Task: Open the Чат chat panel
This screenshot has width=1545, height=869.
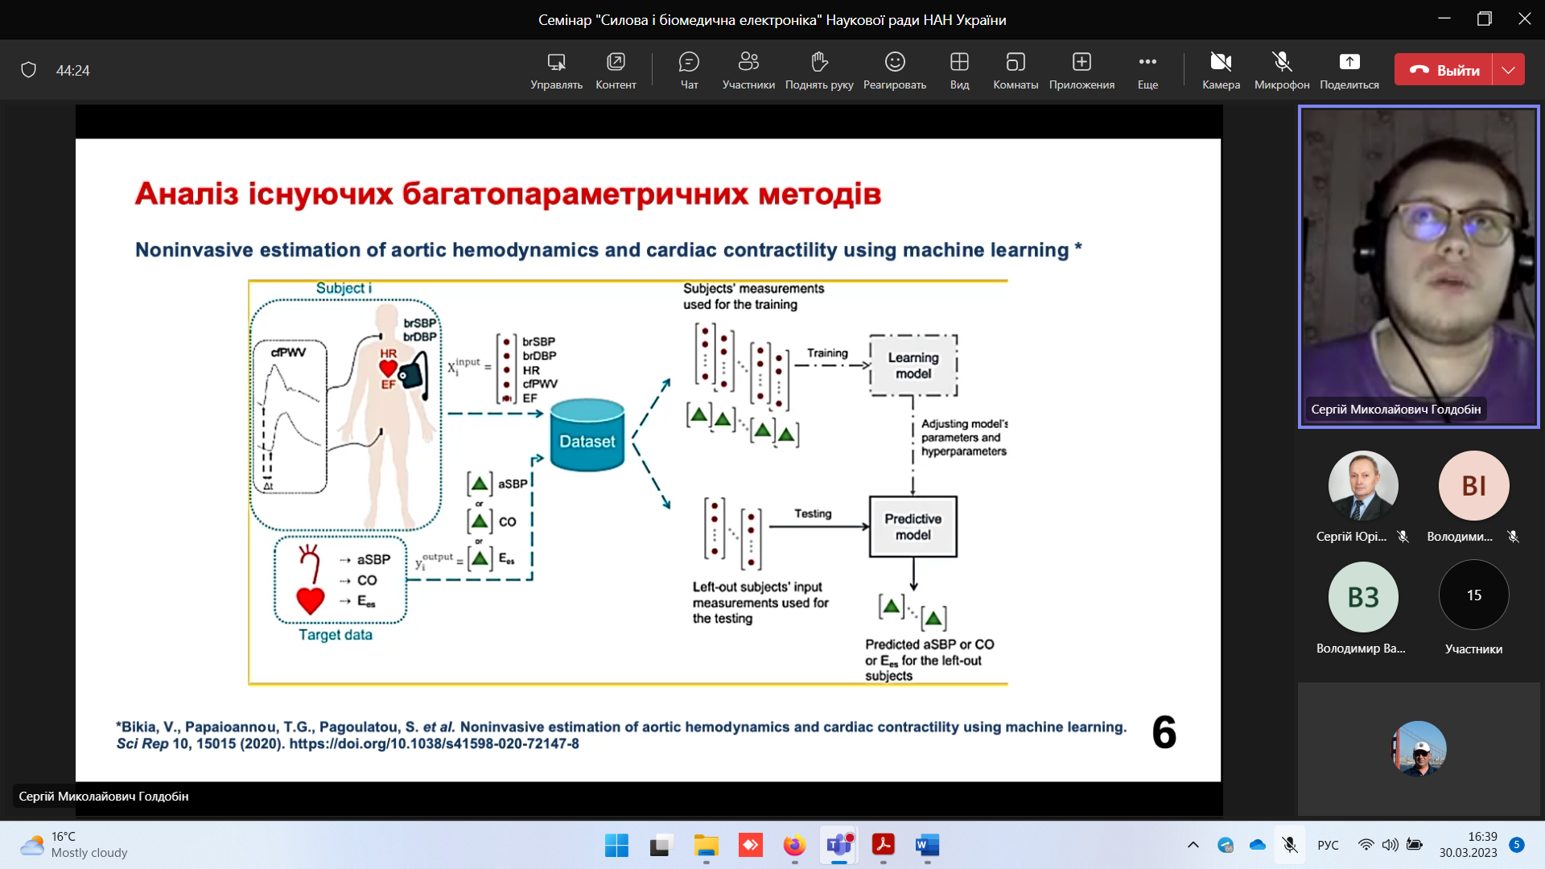Action: (x=689, y=70)
